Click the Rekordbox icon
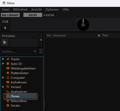120x111 pixels. pos(8,101)
